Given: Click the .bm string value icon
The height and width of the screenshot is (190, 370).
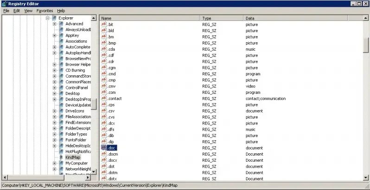Looking at the screenshot, I should tap(103, 37).
